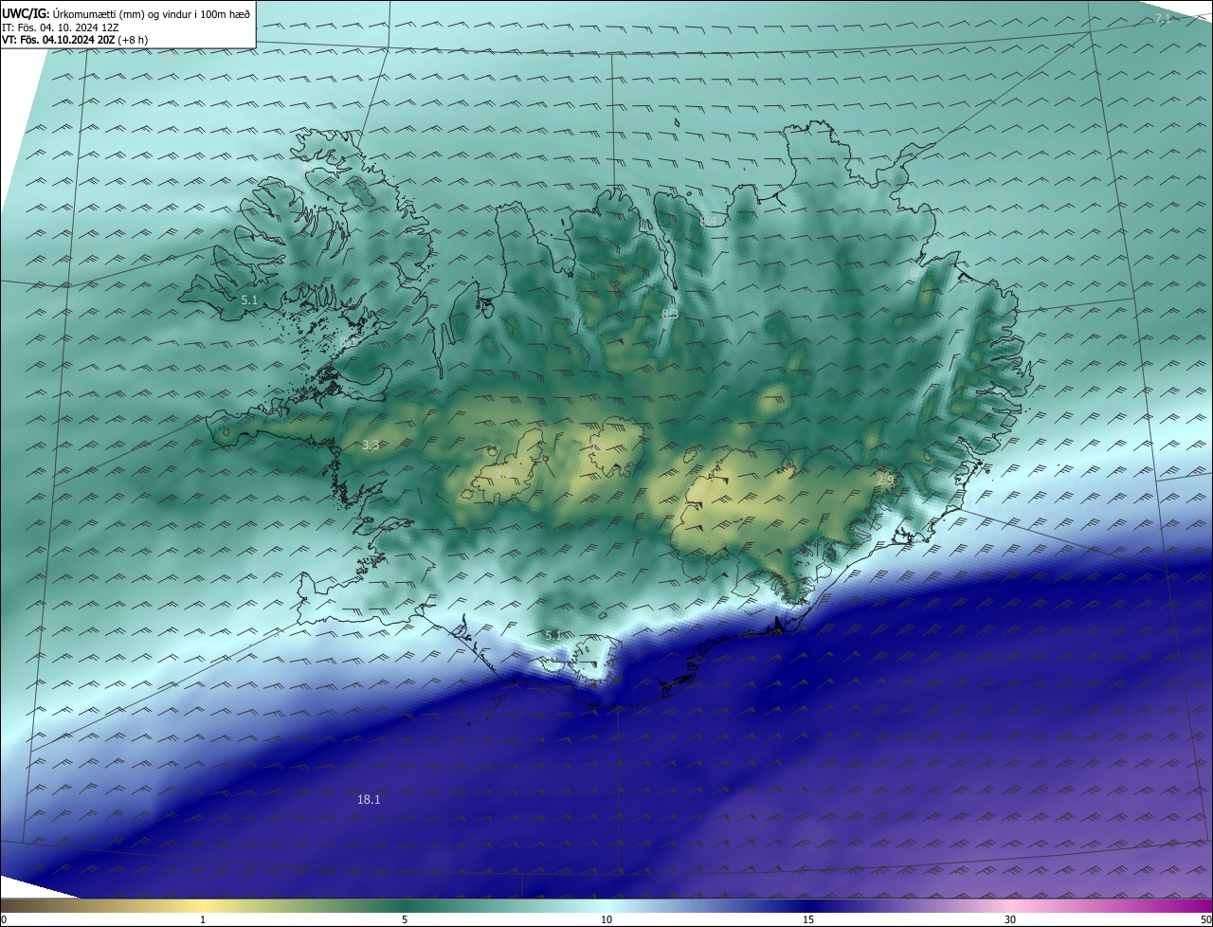Click the 7.1 value at the top right

tap(1163, 19)
